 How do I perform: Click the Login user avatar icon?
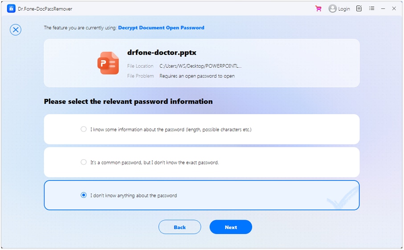332,8
